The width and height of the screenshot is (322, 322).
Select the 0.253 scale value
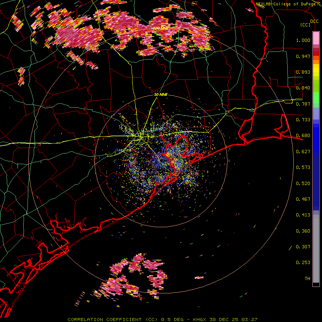pos(303,263)
